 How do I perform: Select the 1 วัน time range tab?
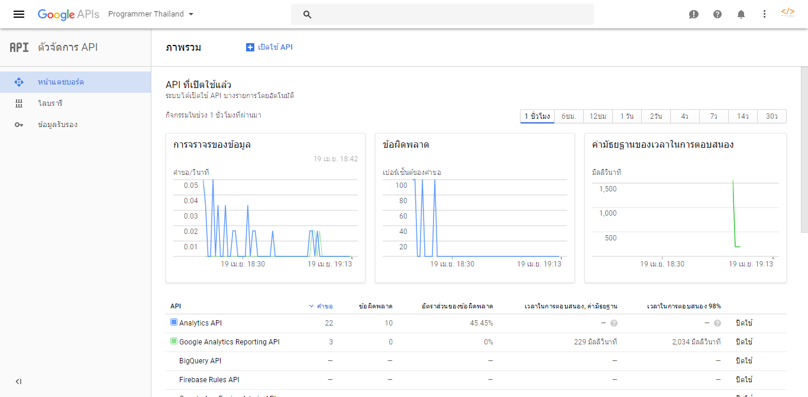pyautogui.click(x=627, y=116)
